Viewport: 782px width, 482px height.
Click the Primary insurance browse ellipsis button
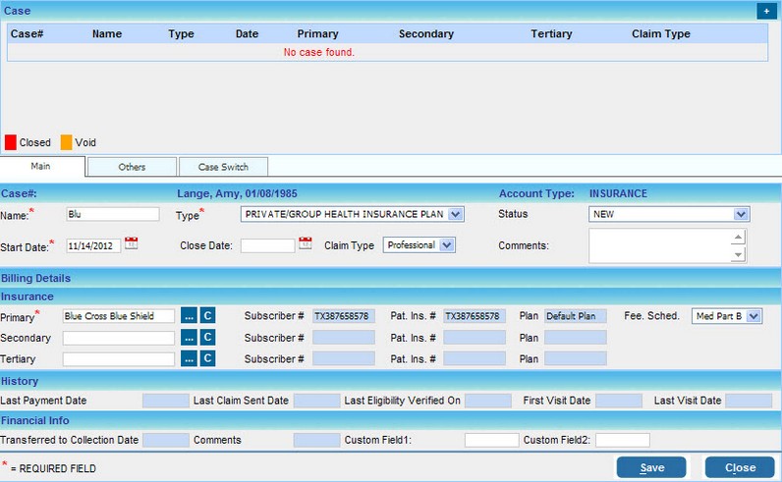[x=190, y=316]
